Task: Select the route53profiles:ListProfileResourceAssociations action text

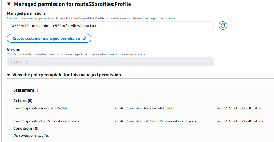Action: point(155,121)
